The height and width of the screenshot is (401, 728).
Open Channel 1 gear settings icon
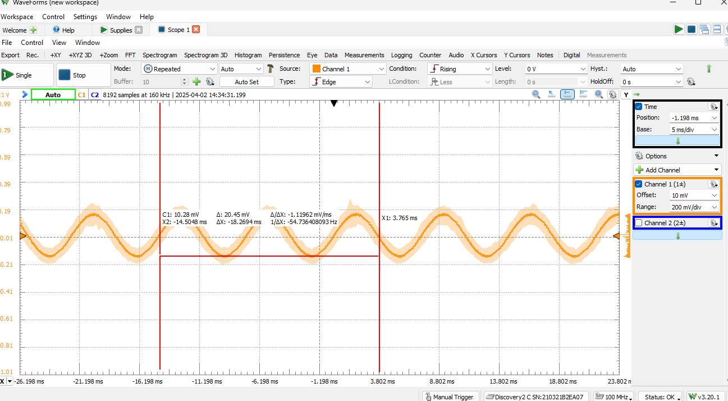[713, 184]
